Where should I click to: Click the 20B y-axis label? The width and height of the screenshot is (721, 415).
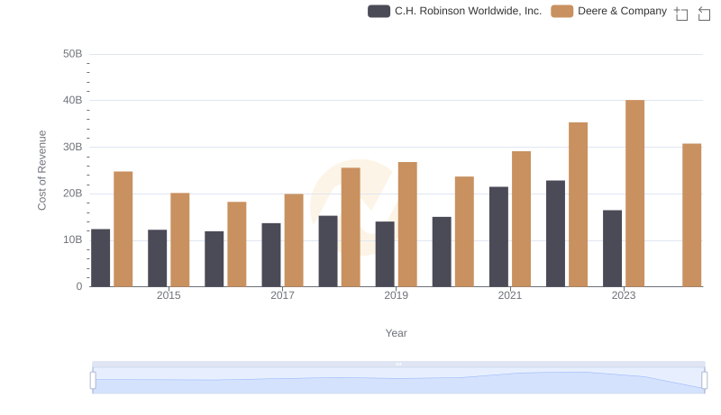(73, 194)
